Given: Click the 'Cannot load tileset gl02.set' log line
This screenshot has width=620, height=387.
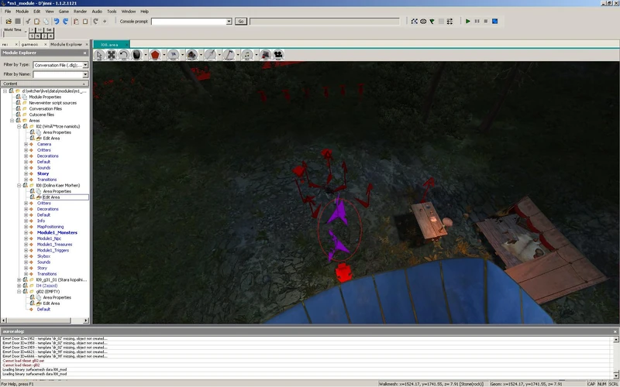Looking at the screenshot, I should pyautogui.click(x=23, y=361).
